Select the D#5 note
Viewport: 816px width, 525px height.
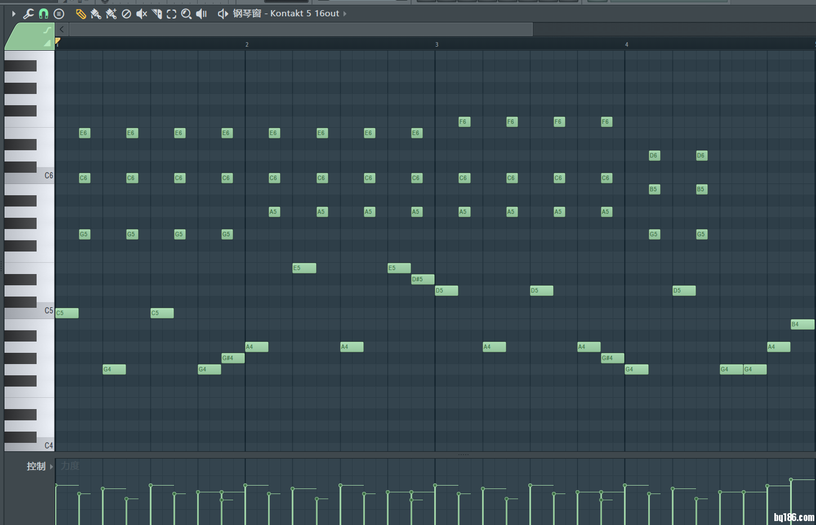(422, 279)
